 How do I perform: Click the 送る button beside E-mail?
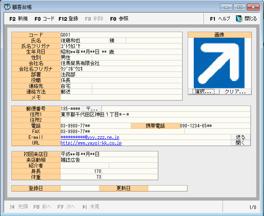(240, 137)
